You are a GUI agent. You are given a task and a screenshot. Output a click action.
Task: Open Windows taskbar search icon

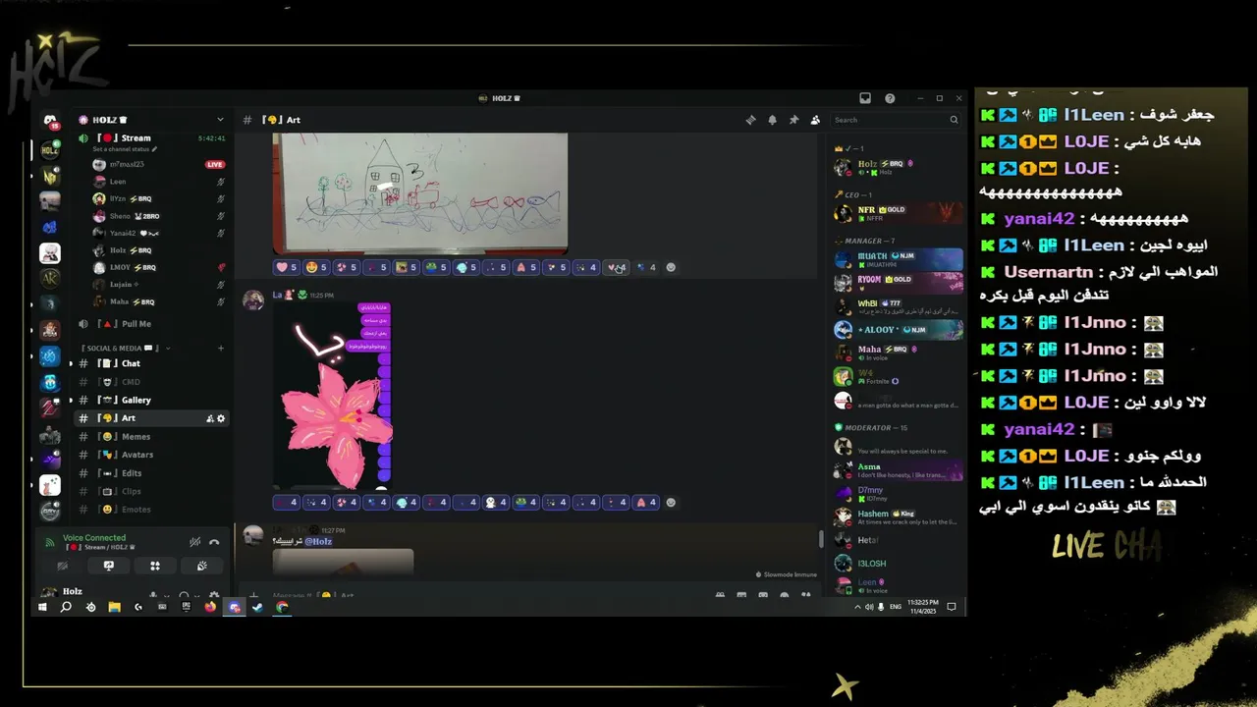66,607
